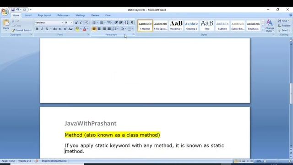Apply yellow text highlight color
This screenshot has height=165, width=293.
(77, 29)
